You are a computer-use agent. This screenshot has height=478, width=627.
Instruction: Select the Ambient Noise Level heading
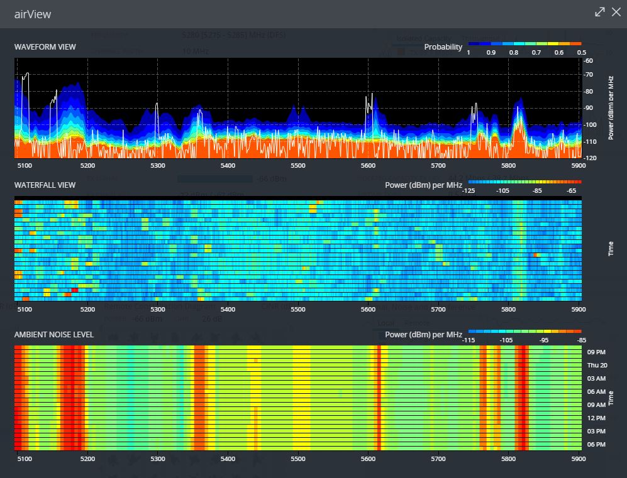coord(54,335)
